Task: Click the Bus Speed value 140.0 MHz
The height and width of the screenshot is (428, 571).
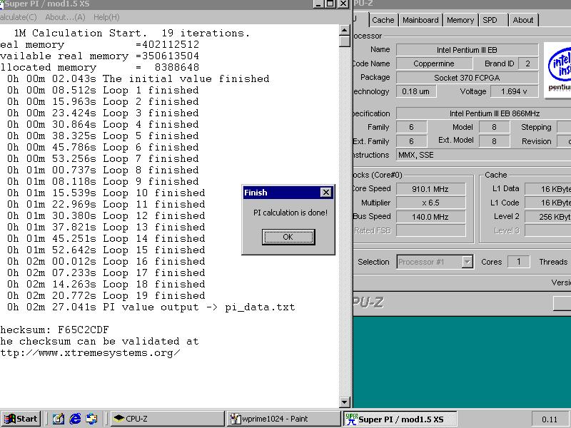Action: click(431, 217)
